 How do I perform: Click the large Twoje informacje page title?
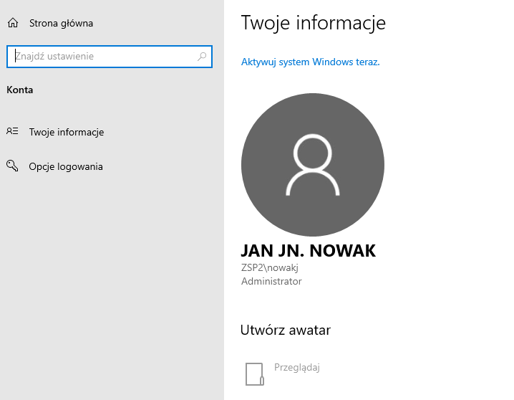pyautogui.click(x=313, y=22)
